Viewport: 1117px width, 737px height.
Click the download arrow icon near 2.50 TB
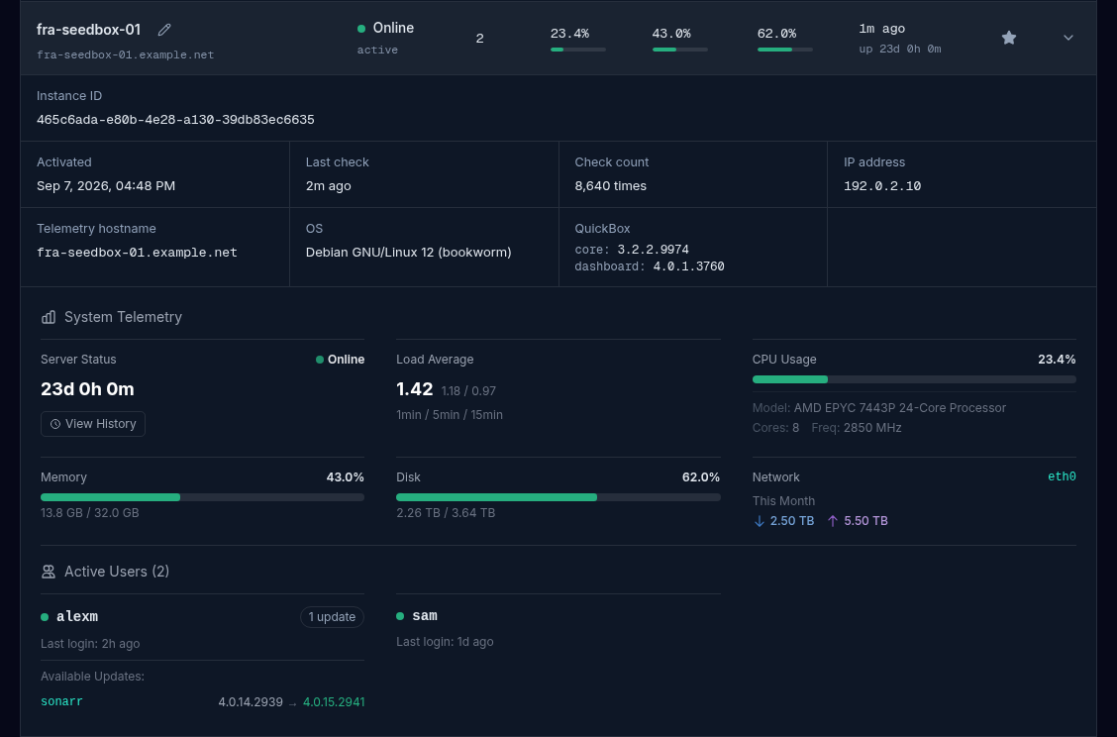tap(759, 521)
